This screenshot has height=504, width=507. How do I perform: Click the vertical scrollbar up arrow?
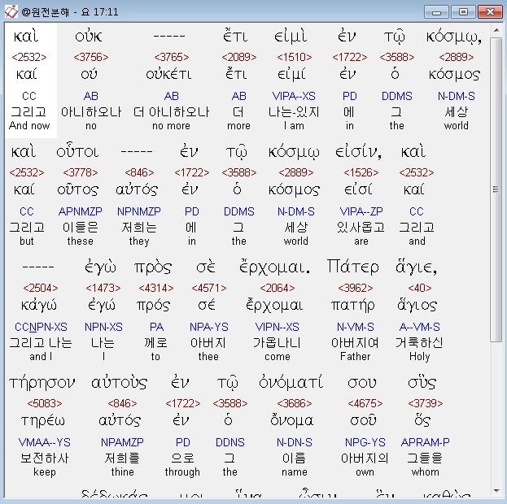point(496,31)
